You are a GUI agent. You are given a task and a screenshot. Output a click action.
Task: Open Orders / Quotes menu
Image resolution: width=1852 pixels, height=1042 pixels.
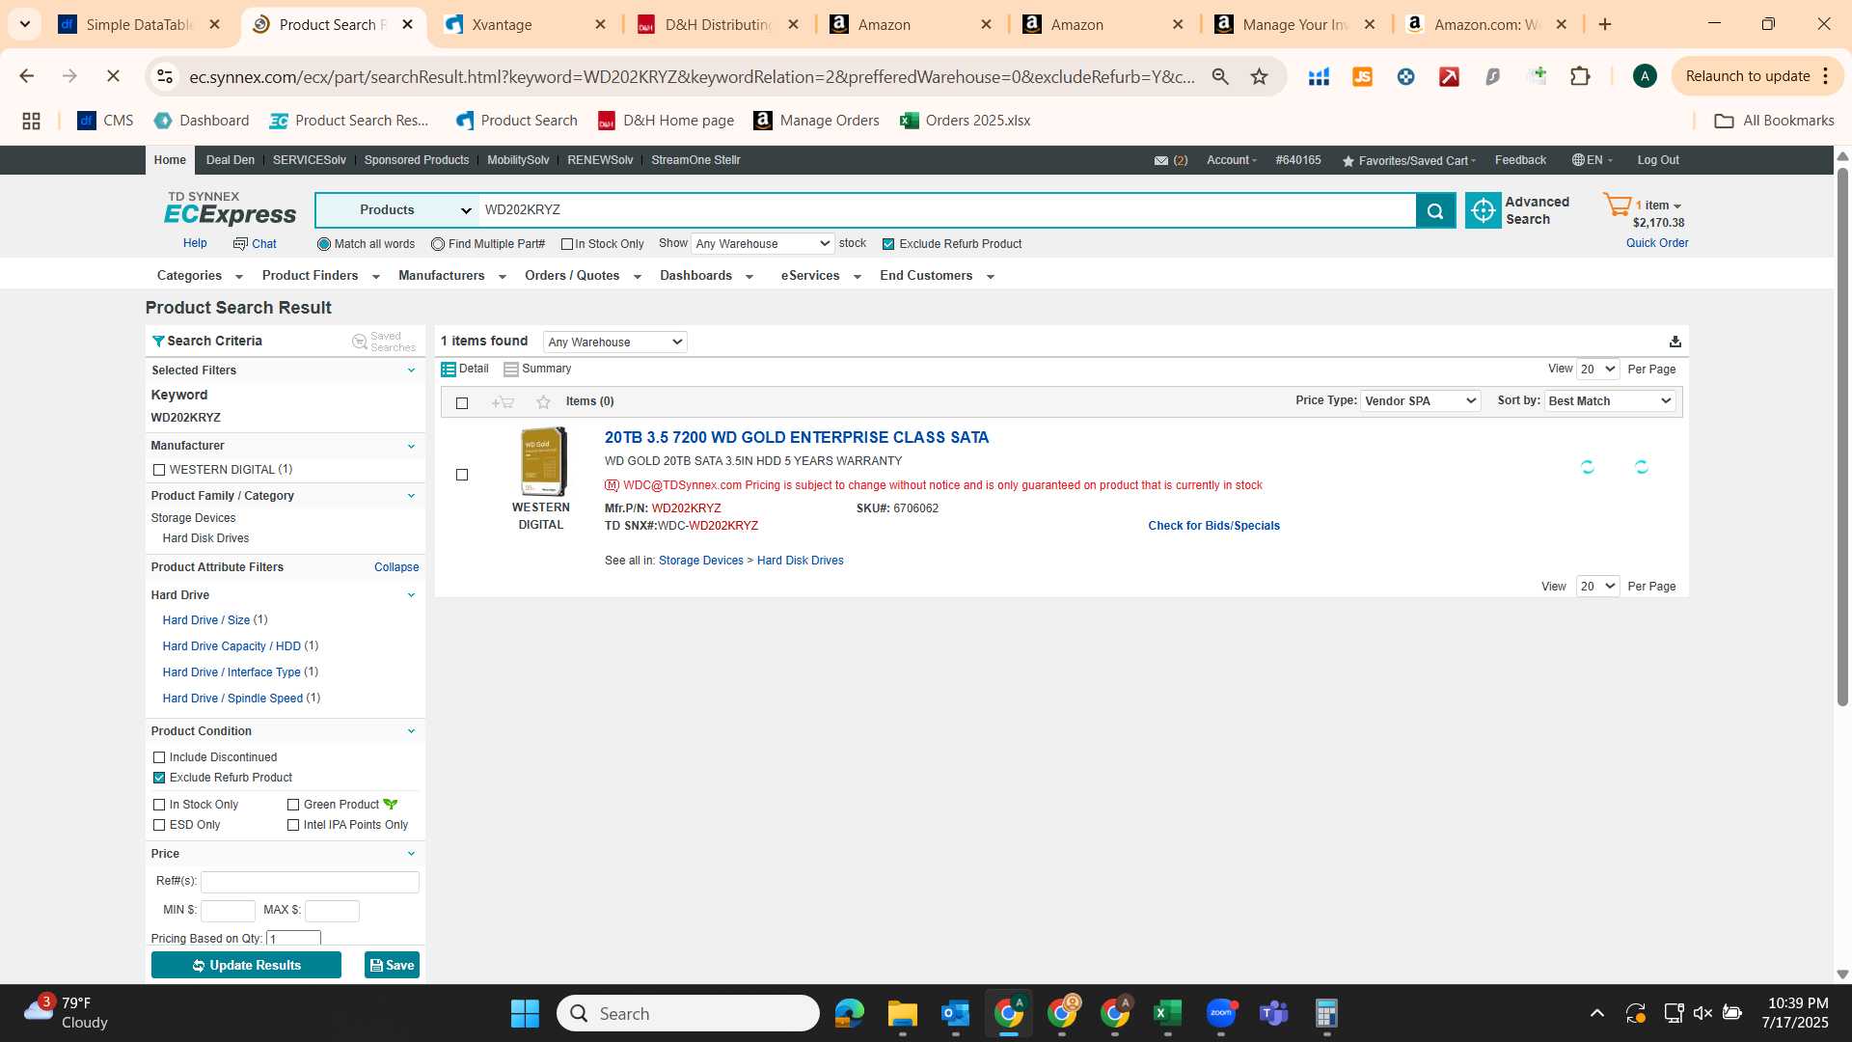583,276
